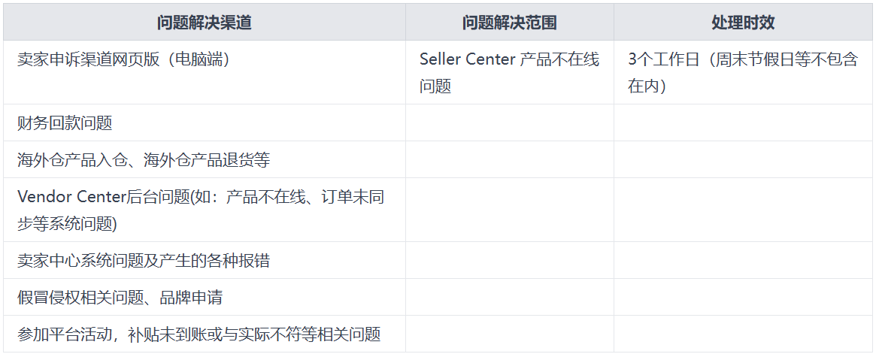876x354 pixels.
Task: Click empty 处理时效 cell beside 财务回款问题
Action: click(x=743, y=123)
